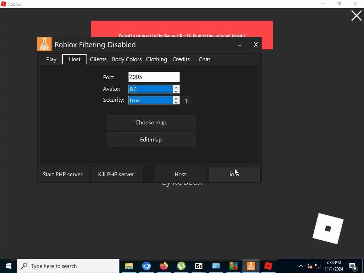Click into the Port input field
This screenshot has width=364, height=273.
154,77
